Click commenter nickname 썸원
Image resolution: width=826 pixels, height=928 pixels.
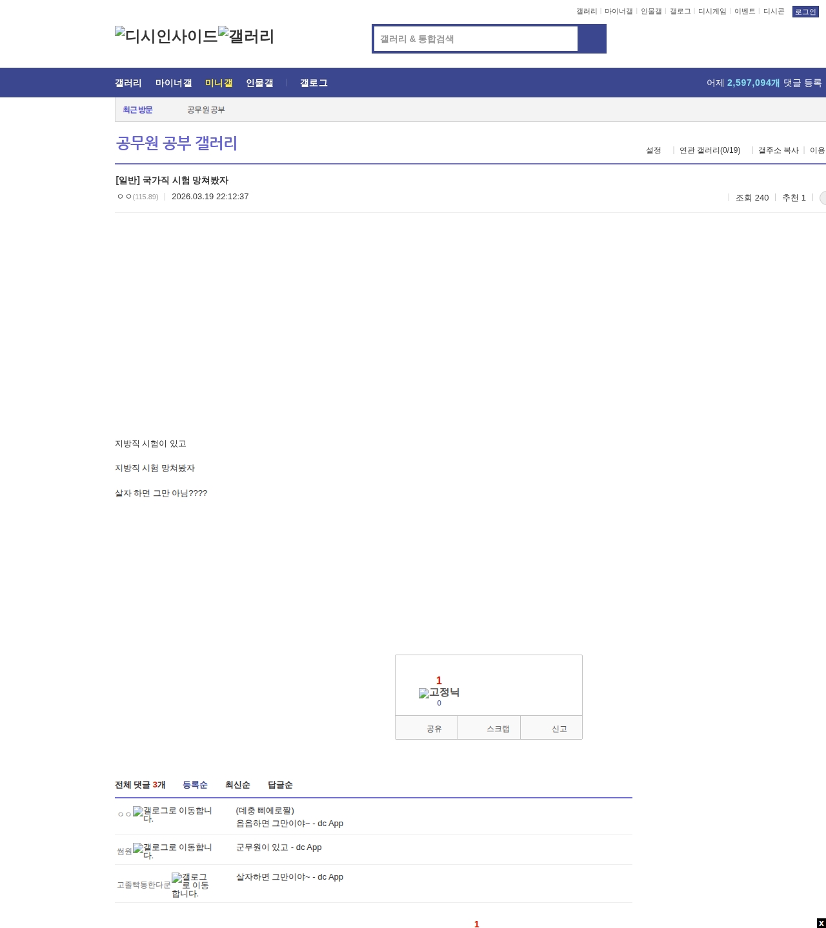click(125, 852)
